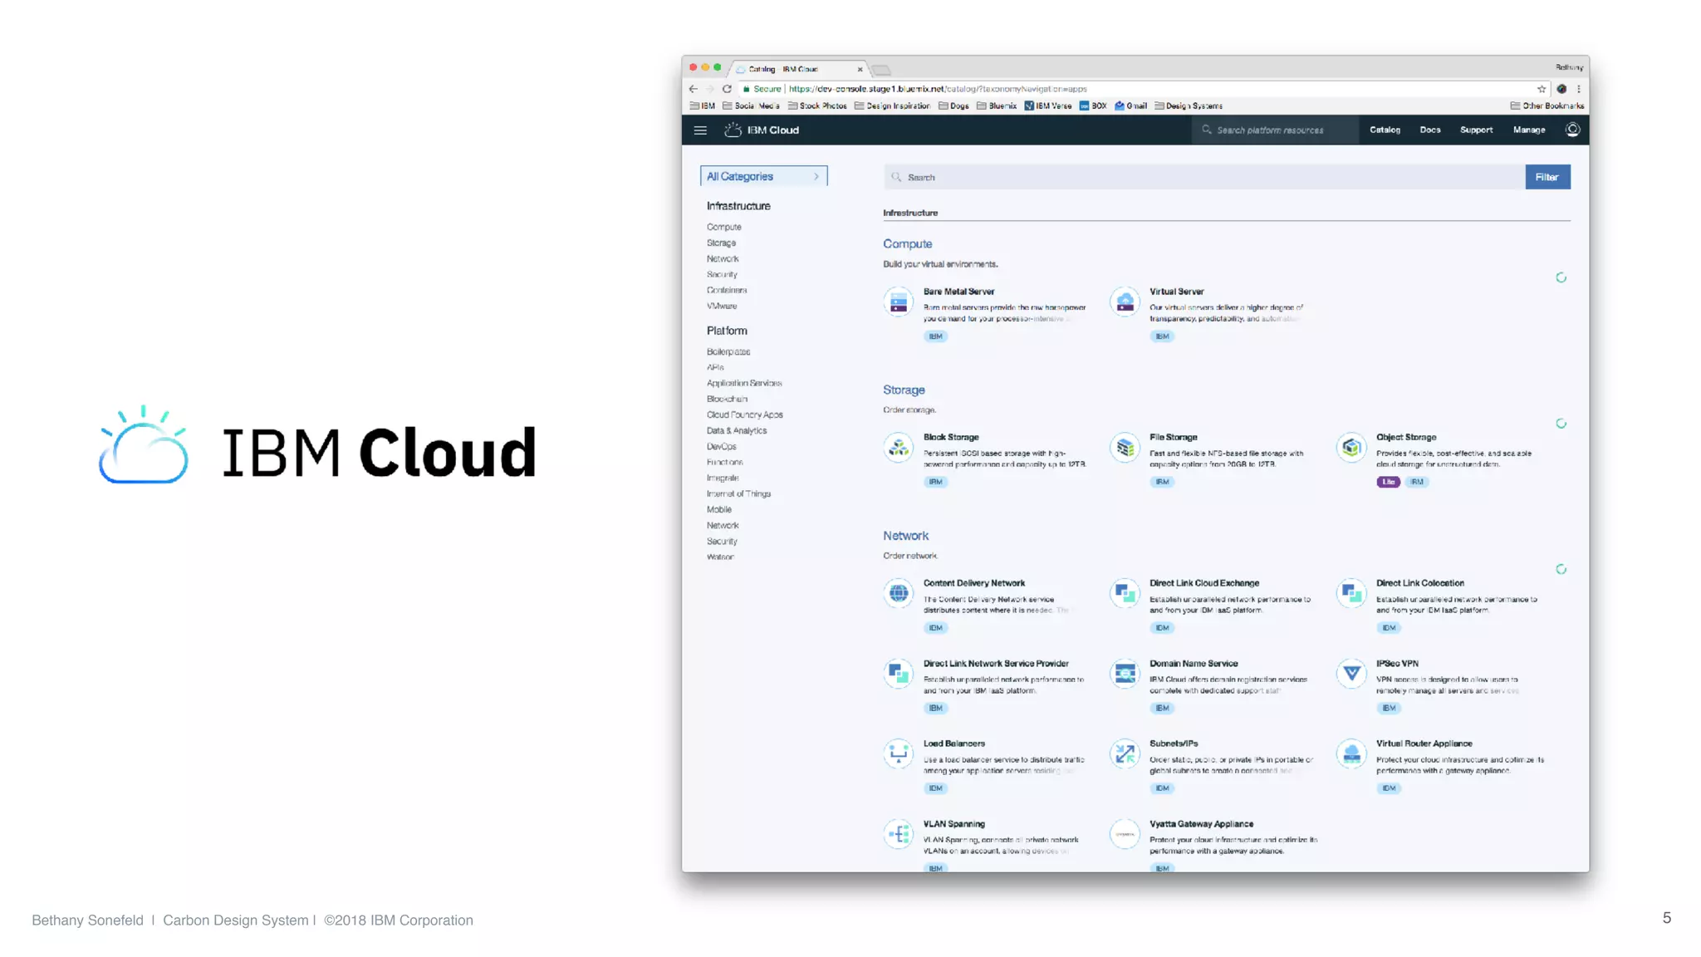The width and height of the screenshot is (1701, 957).
Task: Open the Manage menu in header
Action: [x=1528, y=130]
